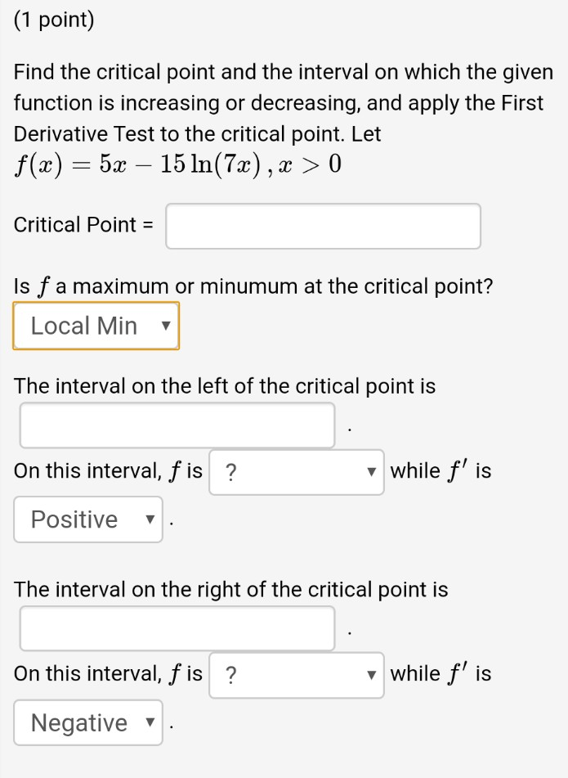Click the Positive dropdown arrow
This screenshot has width=568, height=778.
coord(149,519)
